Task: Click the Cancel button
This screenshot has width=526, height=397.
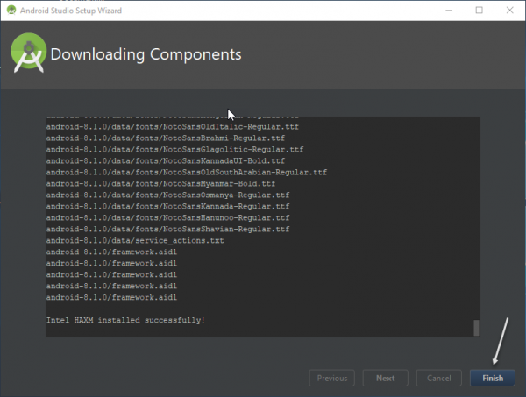Action: tap(439, 378)
